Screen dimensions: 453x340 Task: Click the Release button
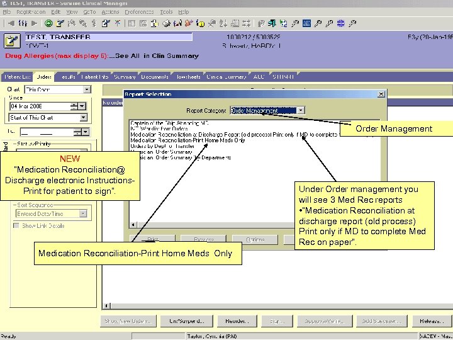pyautogui.click(x=432, y=321)
